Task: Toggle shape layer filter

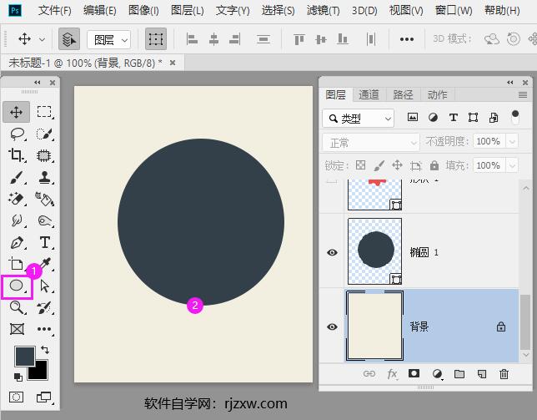Action: (473, 118)
